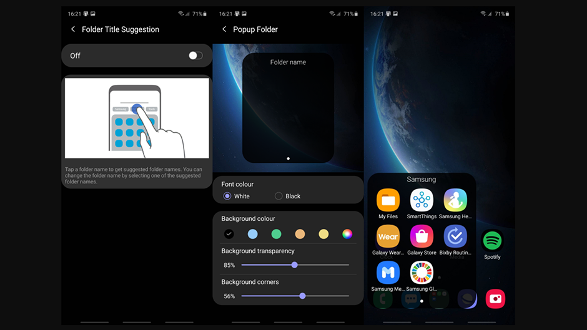587x330 pixels.
Task: Select Black font colour option
Action: (279, 196)
